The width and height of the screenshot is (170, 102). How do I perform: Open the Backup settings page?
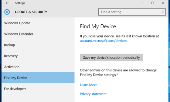pyautogui.click(x=38, y=45)
